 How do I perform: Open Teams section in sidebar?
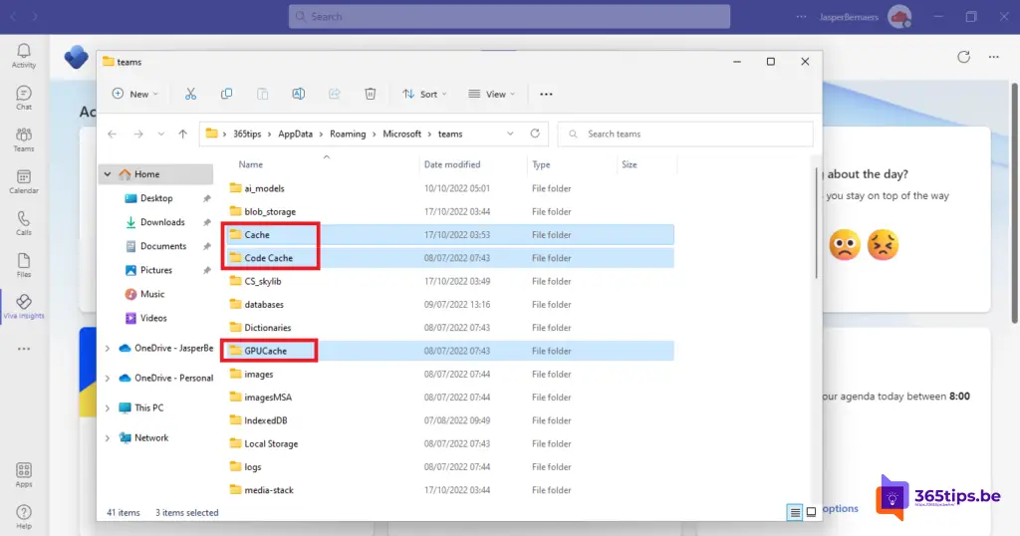[x=24, y=139]
